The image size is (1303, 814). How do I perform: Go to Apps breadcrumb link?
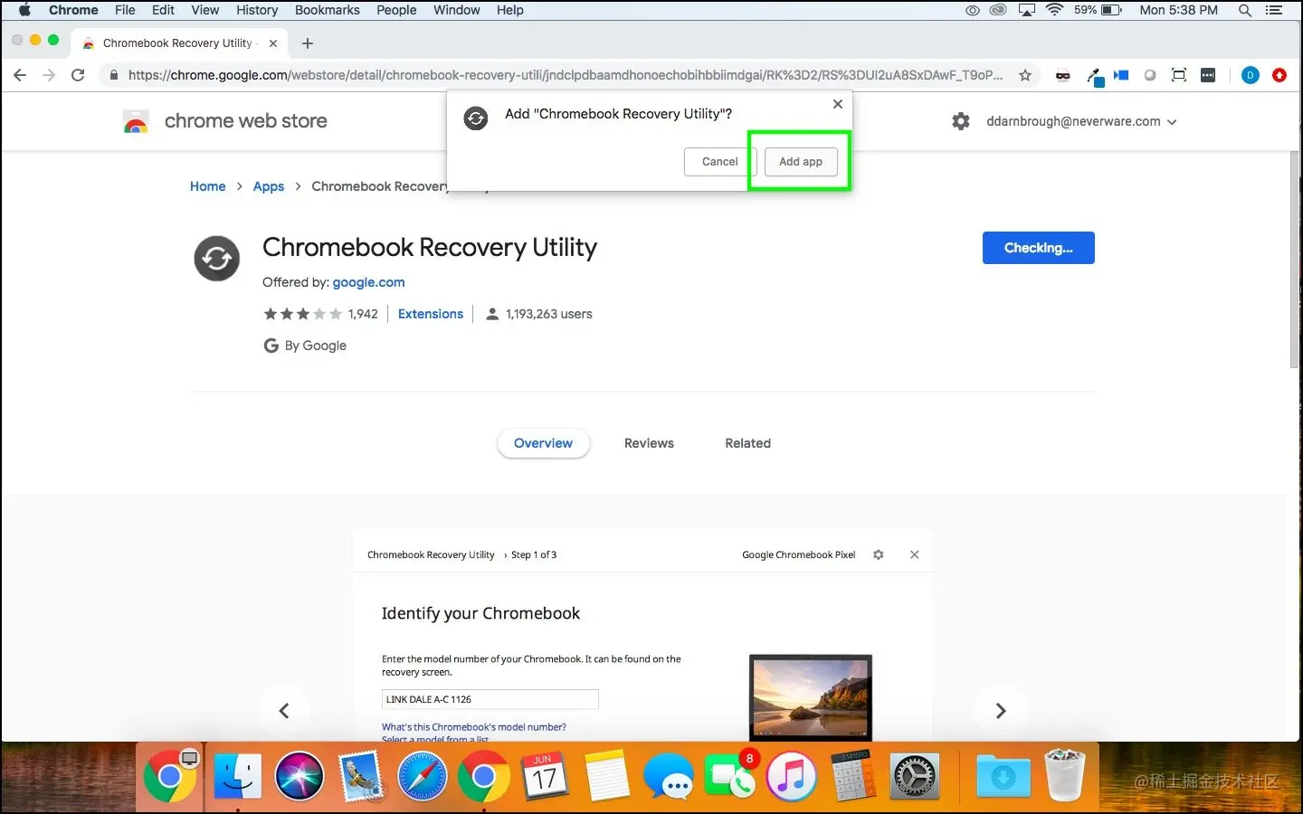(x=269, y=186)
